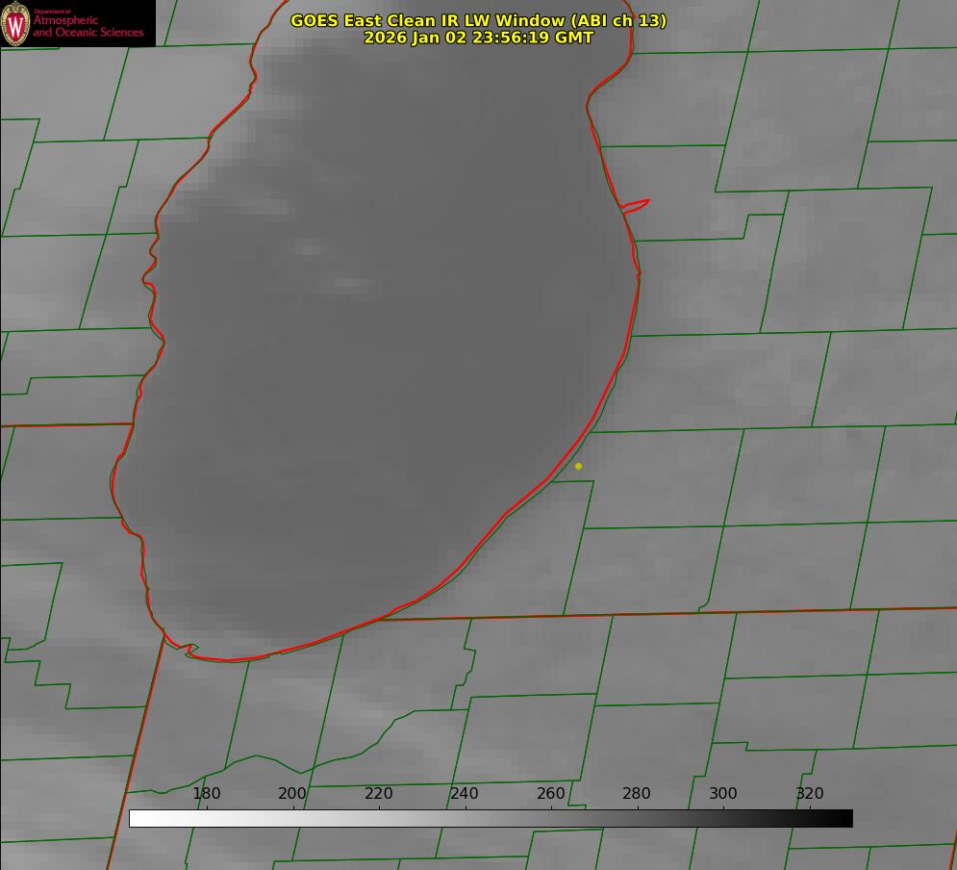This screenshot has height=870, width=957.
Task: Click the colorbar label '260'
Action: click(x=550, y=793)
